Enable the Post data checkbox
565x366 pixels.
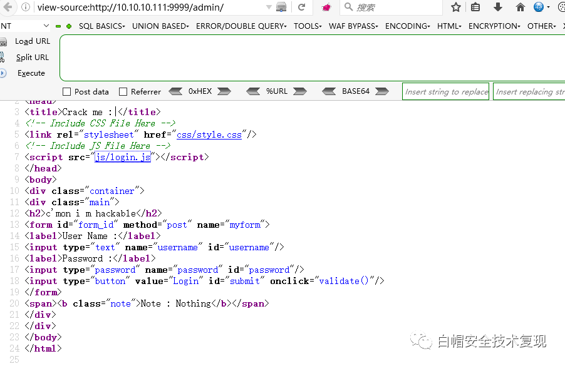point(66,92)
